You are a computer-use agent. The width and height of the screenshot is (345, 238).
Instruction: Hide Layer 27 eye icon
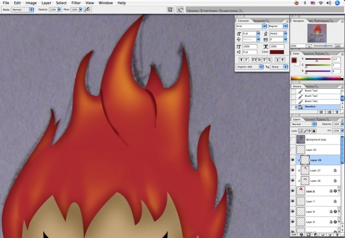tap(293, 170)
